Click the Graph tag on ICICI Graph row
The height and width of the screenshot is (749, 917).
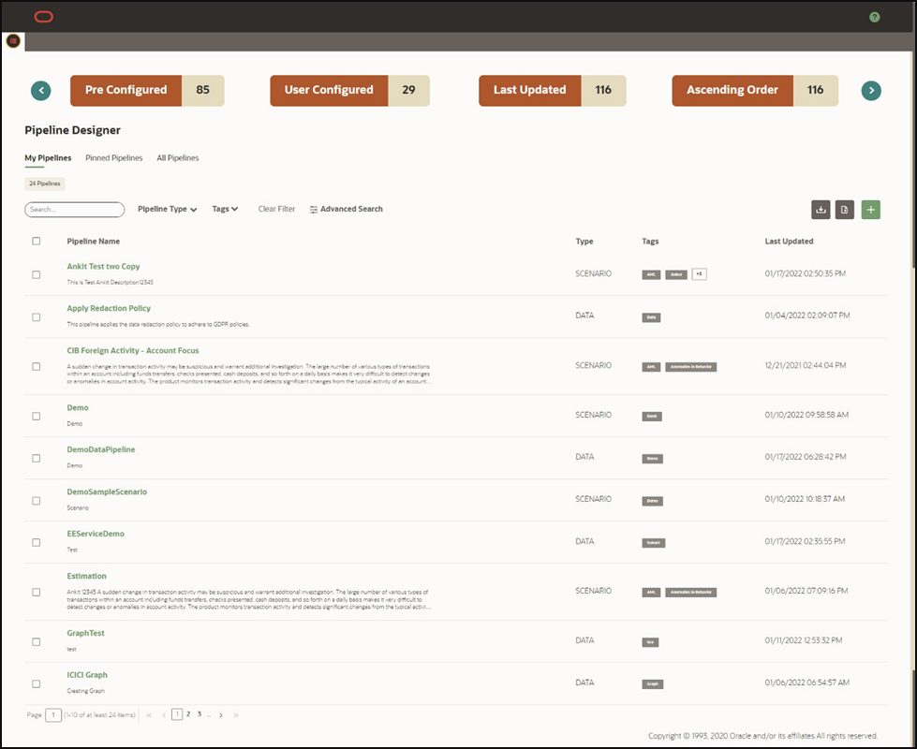pos(653,684)
